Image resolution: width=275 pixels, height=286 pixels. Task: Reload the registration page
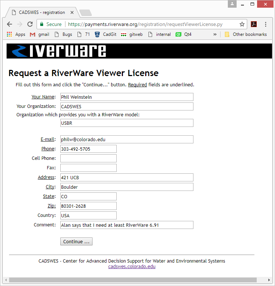point(30,24)
